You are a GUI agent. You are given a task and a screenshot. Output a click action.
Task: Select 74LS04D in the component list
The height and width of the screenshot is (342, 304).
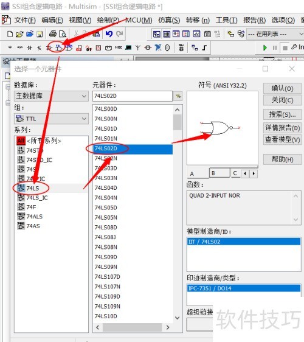[x=106, y=188]
